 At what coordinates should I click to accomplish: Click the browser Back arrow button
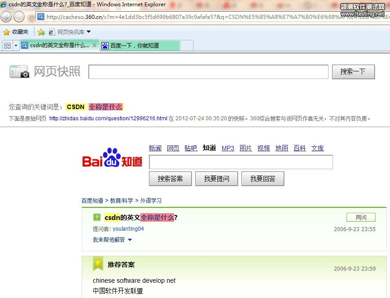pos(6,17)
